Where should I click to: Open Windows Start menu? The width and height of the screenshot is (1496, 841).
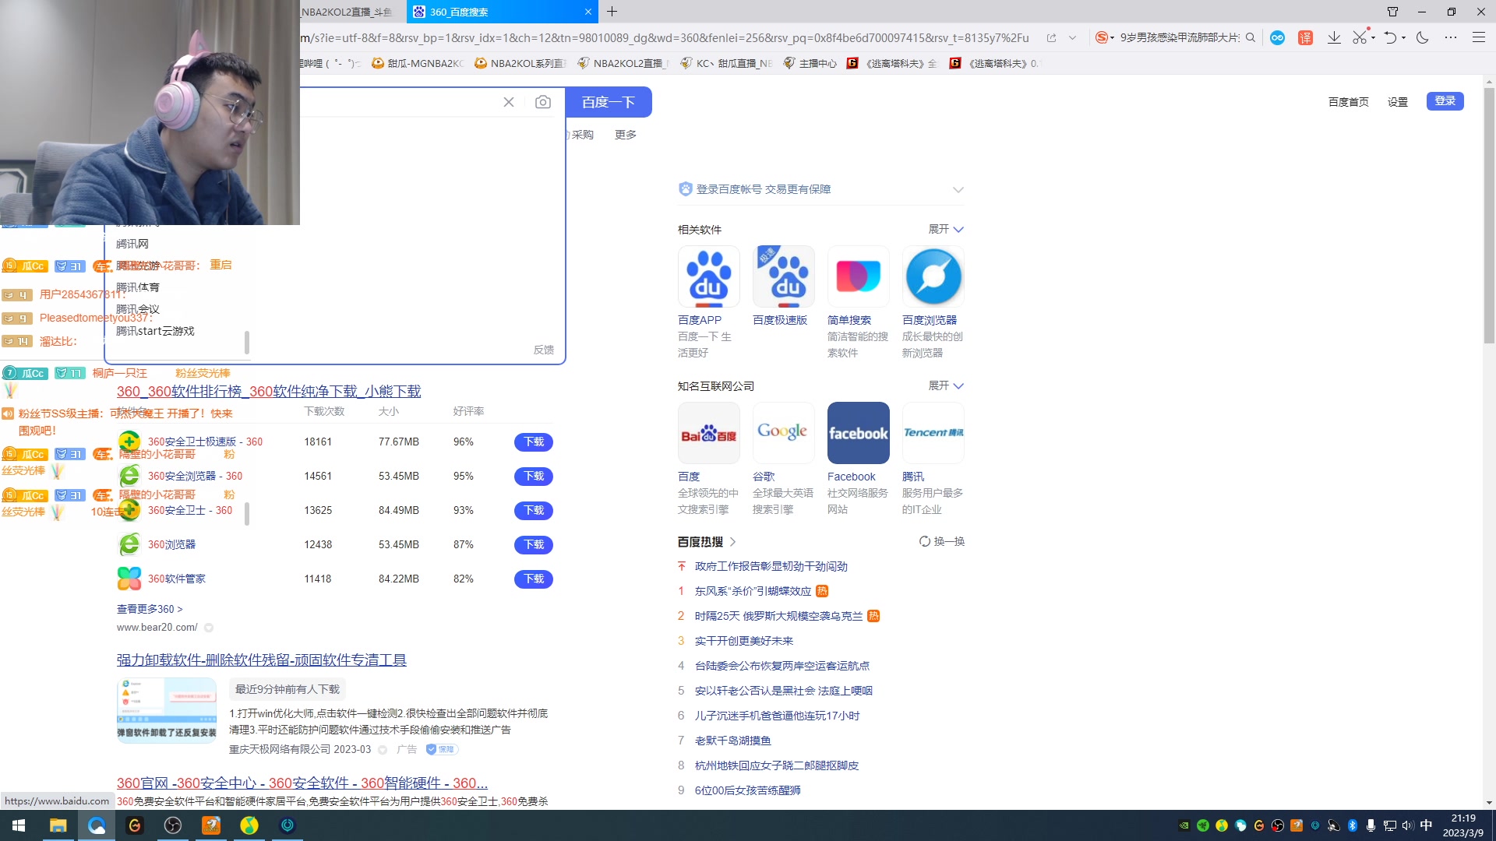click(19, 825)
